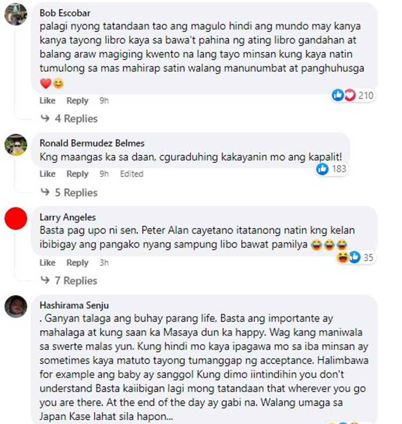Viewport: 402px width, 424px height.
Task: Expand 4 Replies under Bob Escobar's comment
Action: tap(69, 118)
